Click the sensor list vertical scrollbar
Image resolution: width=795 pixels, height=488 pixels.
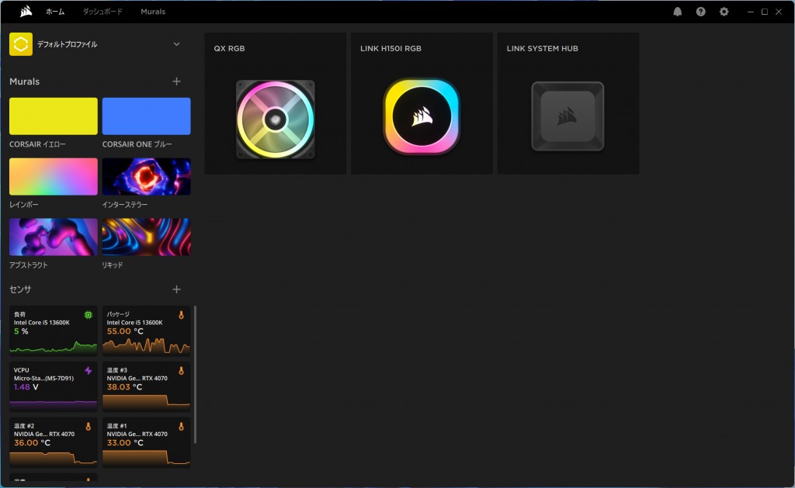pyautogui.click(x=195, y=375)
